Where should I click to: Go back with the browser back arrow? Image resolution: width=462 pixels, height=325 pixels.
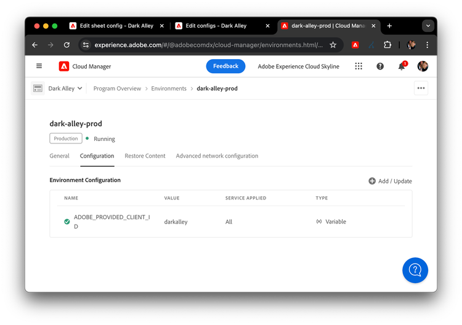click(x=34, y=45)
